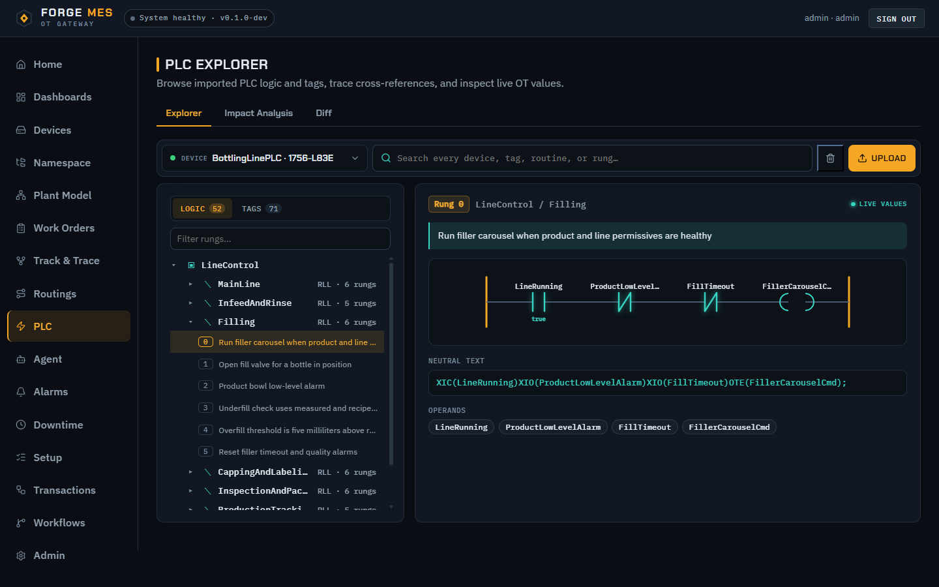Navigate to Workflows
The height and width of the screenshot is (587, 939).
point(68,523)
